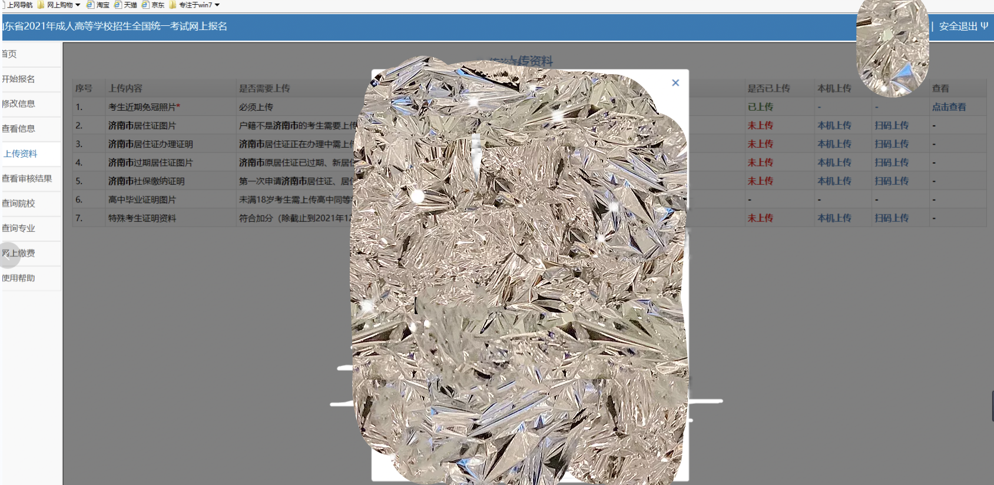Open the 淘宝 bookmark
This screenshot has height=485, width=994.
[x=98, y=5]
